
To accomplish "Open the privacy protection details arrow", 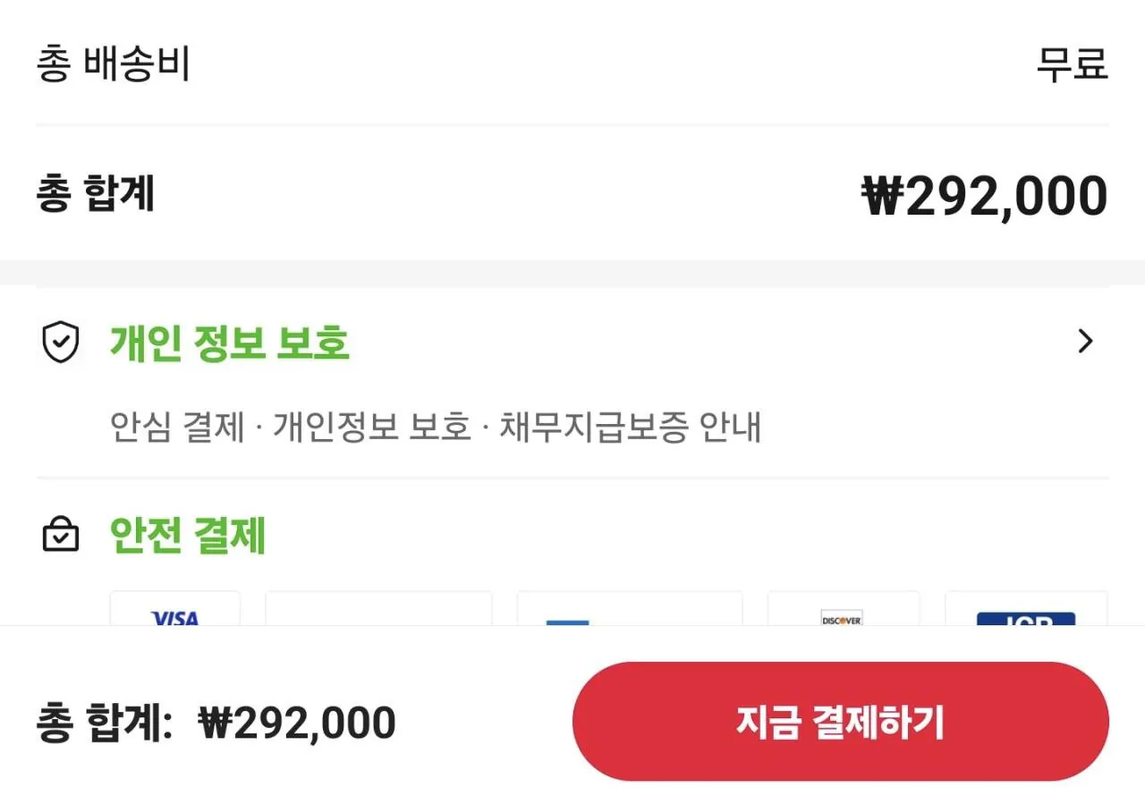I will 1085,341.
